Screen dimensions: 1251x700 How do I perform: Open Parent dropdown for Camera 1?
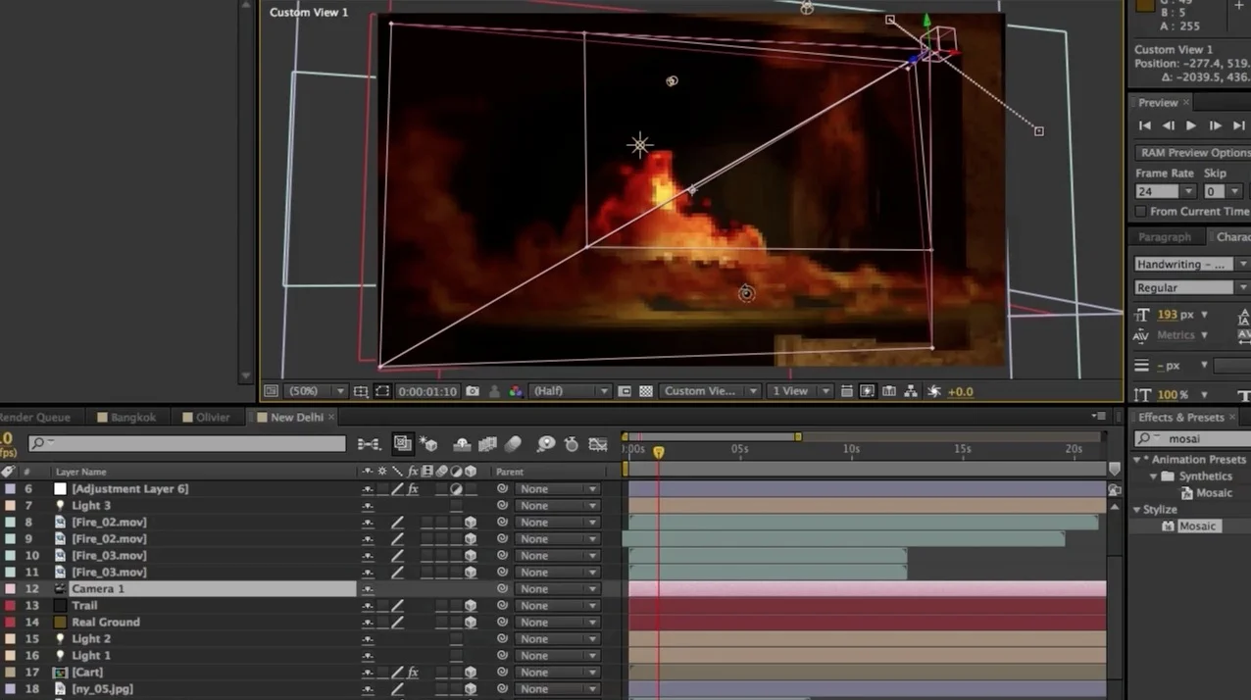click(557, 589)
